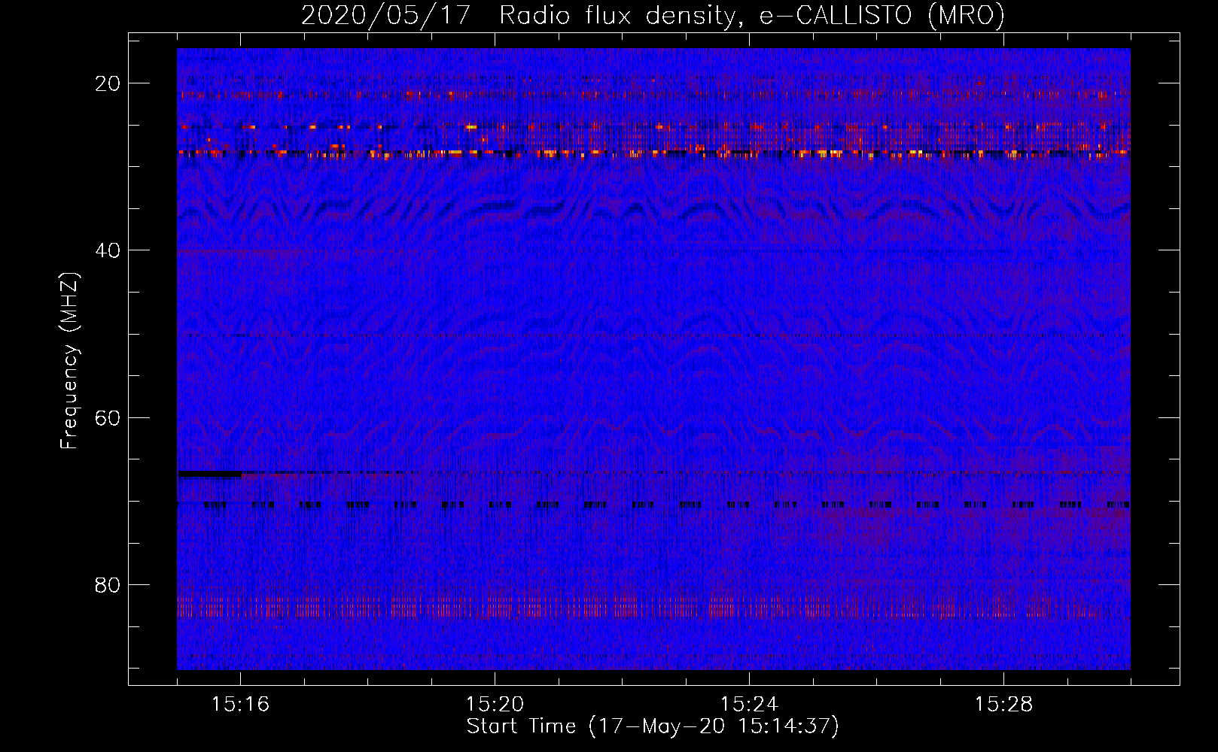This screenshot has width=1218, height=752.
Task: Click the plot title date 2020/05/17
Action: click(385, 16)
